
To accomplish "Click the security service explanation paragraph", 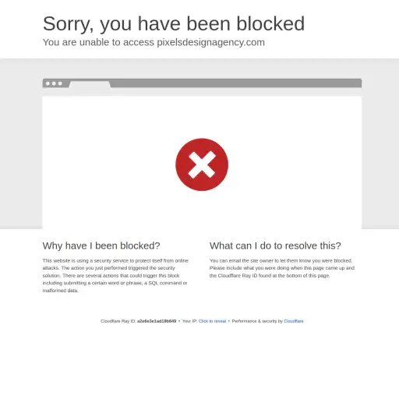I will 115,275.
